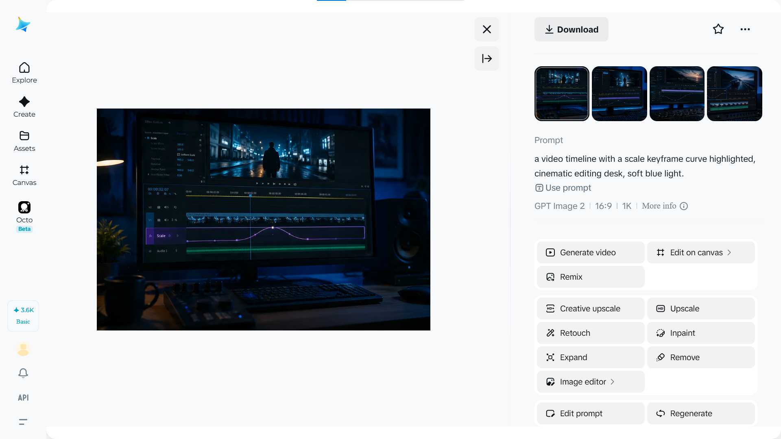The height and width of the screenshot is (439, 781).
Task: Select the fourth generated thumbnail
Action: pyautogui.click(x=735, y=93)
